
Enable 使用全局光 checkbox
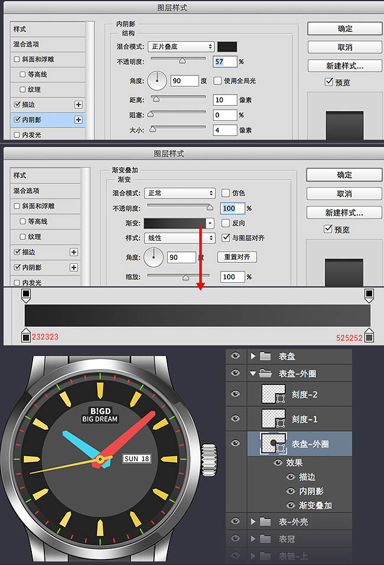tap(217, 80)
